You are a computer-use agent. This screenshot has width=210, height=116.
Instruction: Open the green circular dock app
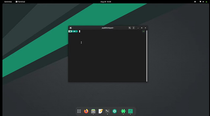pos(115,111)
